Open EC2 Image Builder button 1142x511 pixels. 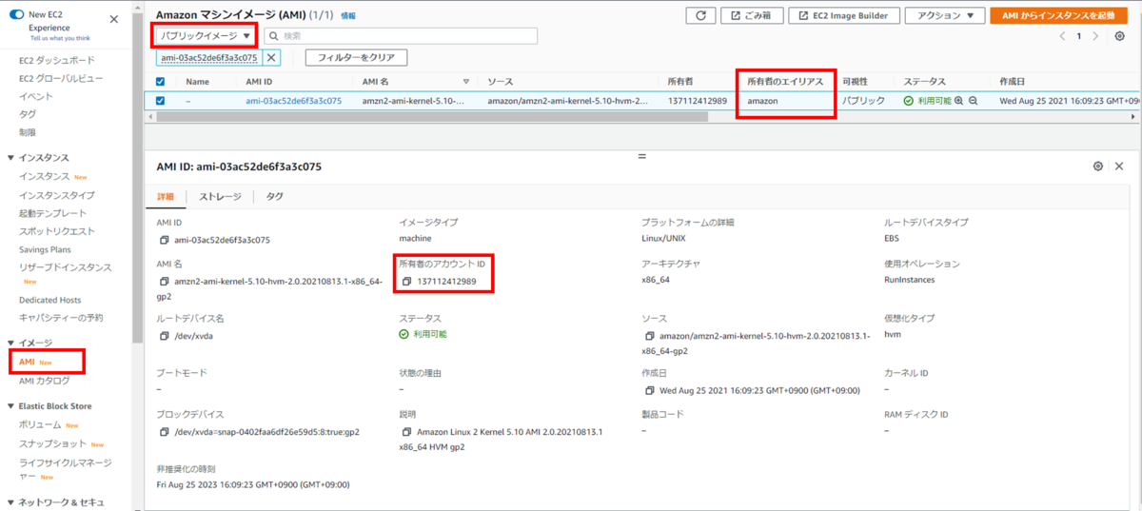(844, 15)
